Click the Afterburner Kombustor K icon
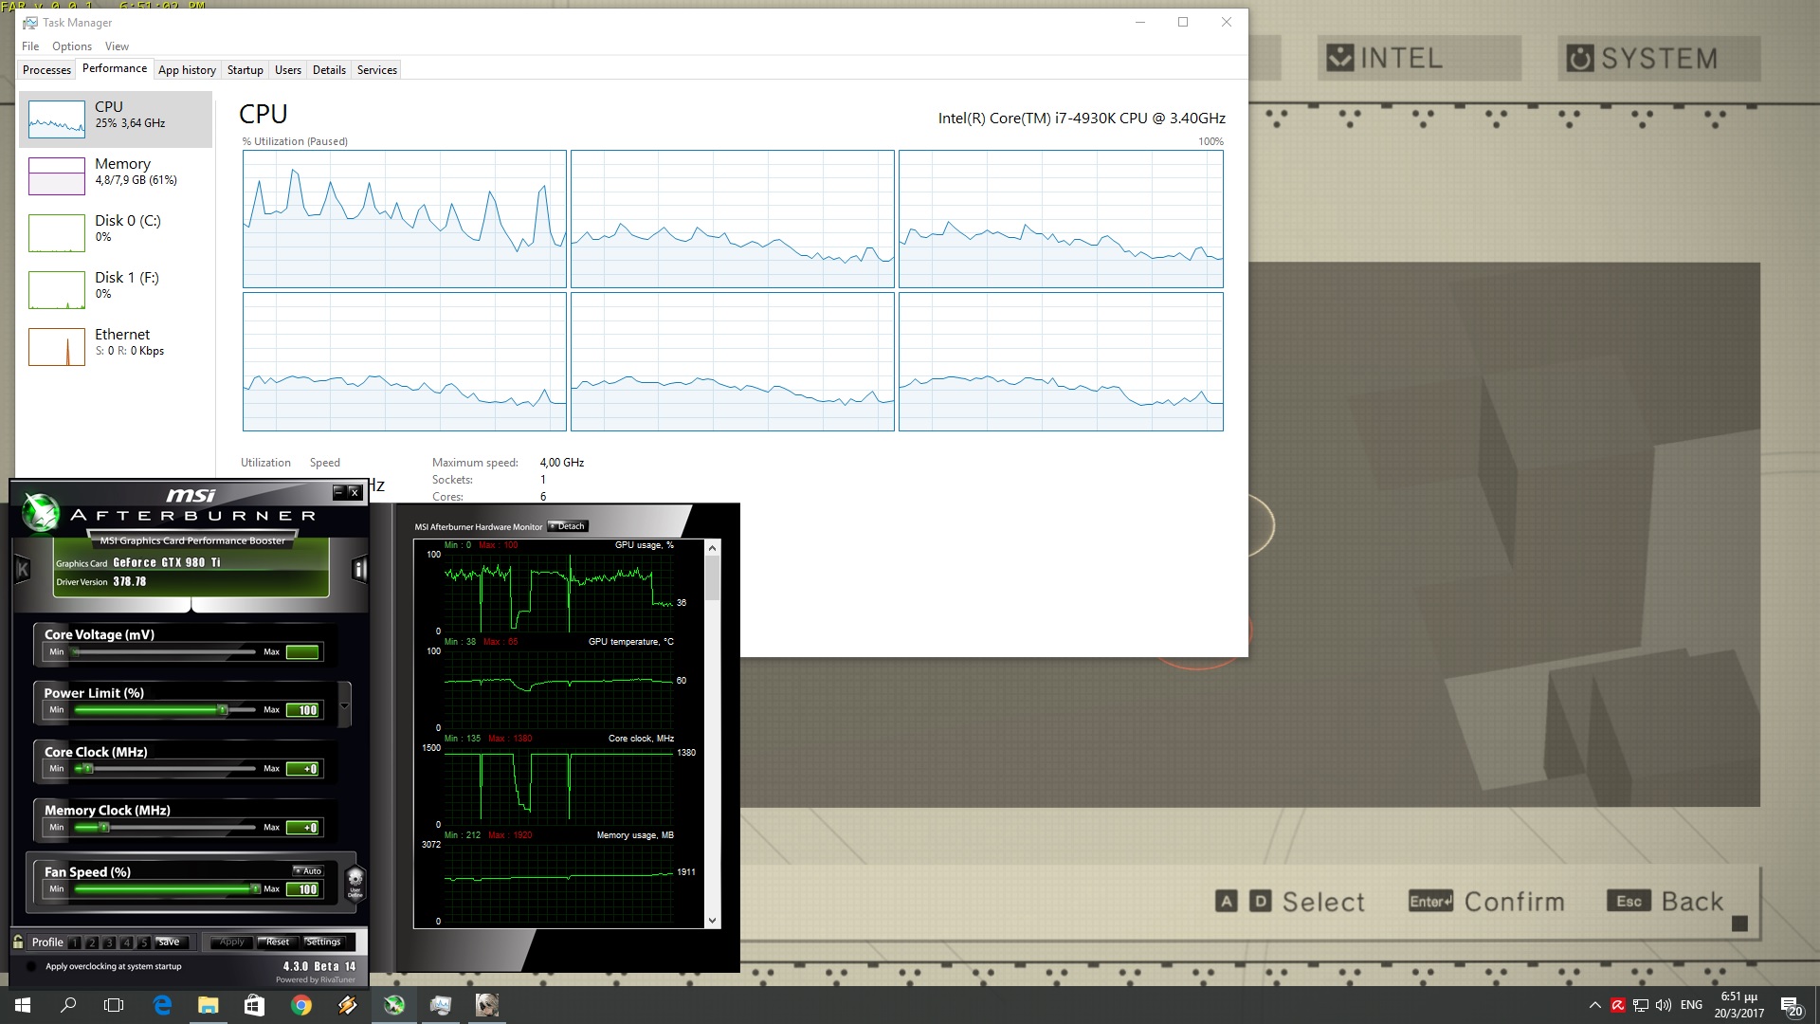Viewport: 1820px width, 1024px height. coord(23,569)
